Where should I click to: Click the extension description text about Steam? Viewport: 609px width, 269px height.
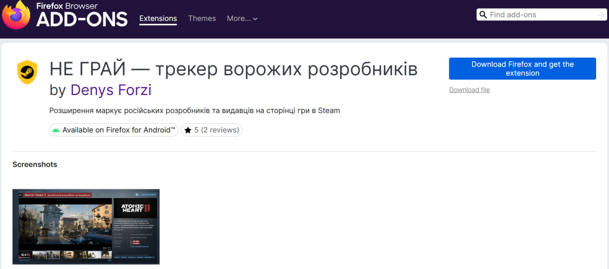(x=195, y=111)
